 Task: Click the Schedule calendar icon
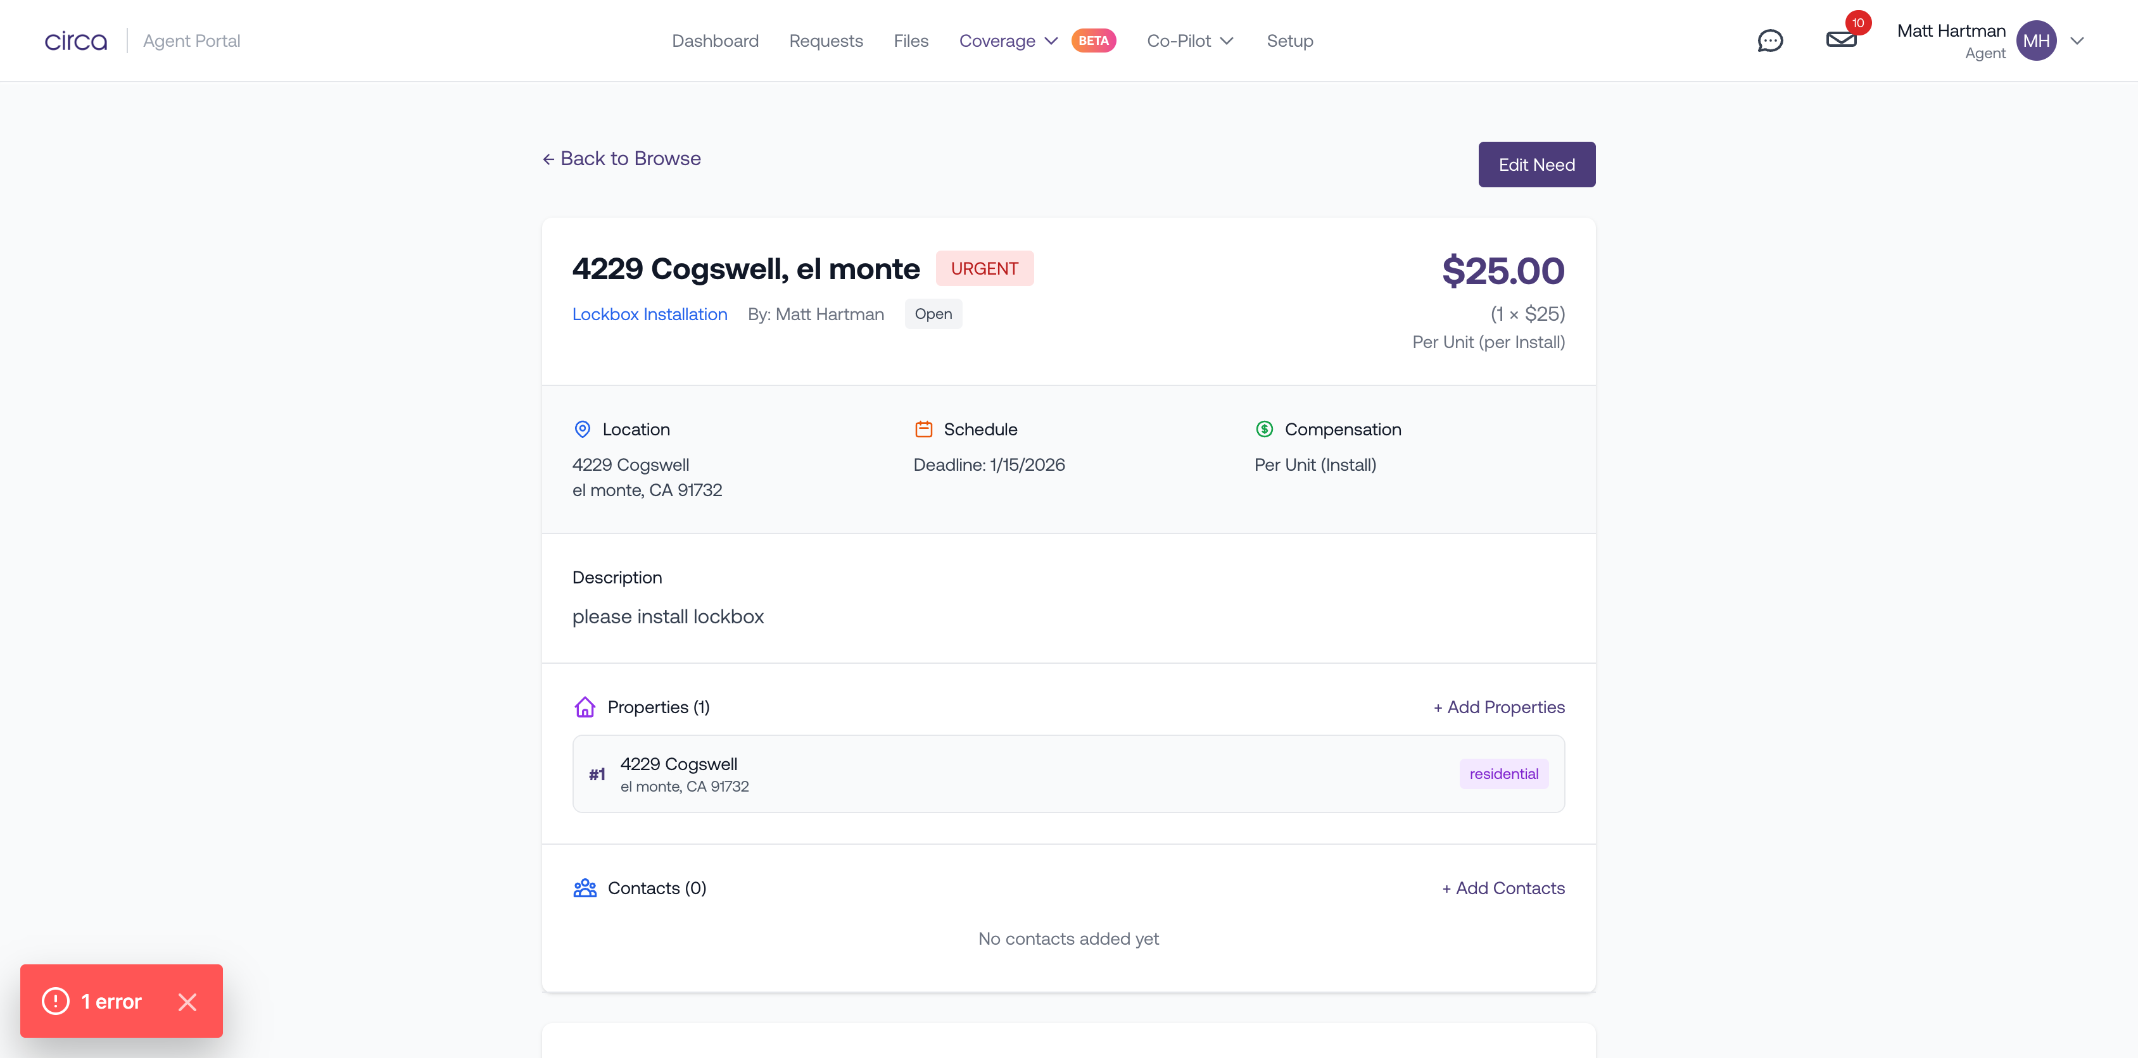click(923, 428)
